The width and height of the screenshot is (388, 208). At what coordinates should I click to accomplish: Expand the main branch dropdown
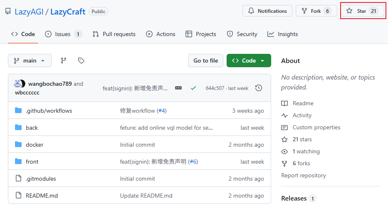tap(30, 60)
